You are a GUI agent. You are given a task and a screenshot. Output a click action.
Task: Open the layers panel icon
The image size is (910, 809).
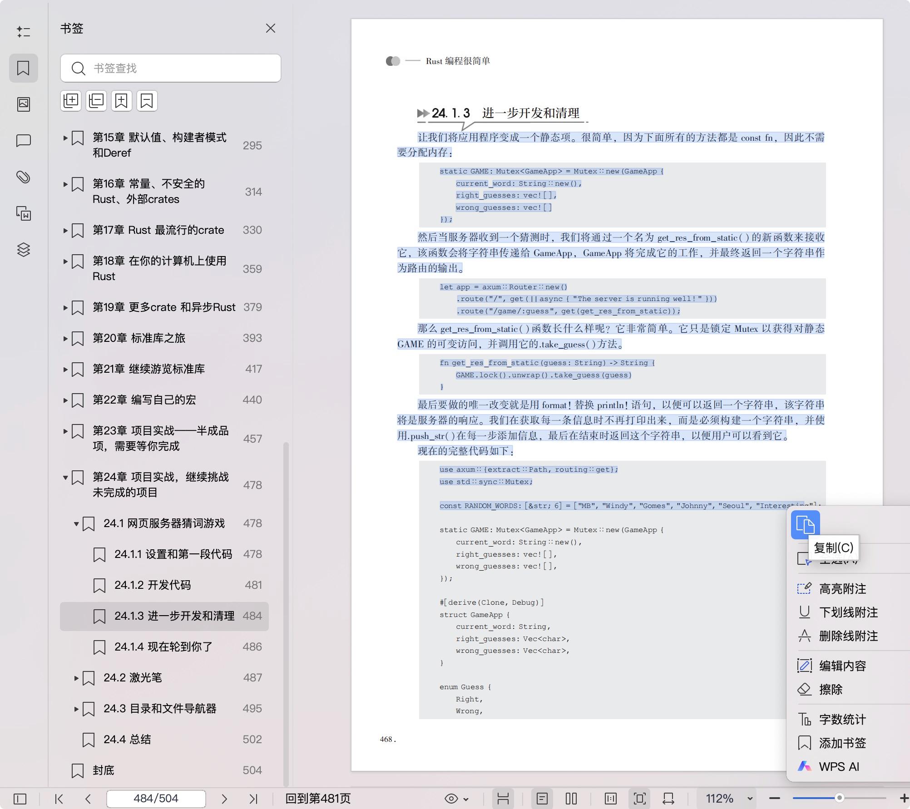pyautogui.click(x=24, y=250)
